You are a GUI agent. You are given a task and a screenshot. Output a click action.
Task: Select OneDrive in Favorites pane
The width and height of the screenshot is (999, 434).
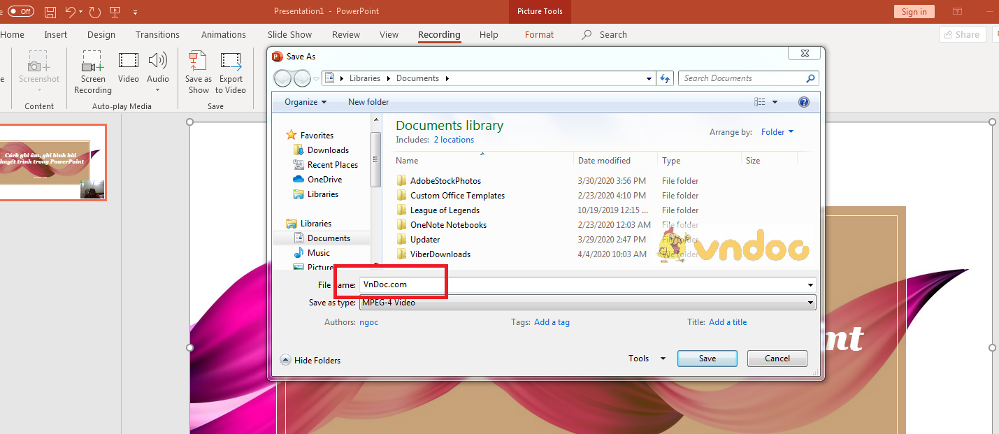[x=324, y=180]
